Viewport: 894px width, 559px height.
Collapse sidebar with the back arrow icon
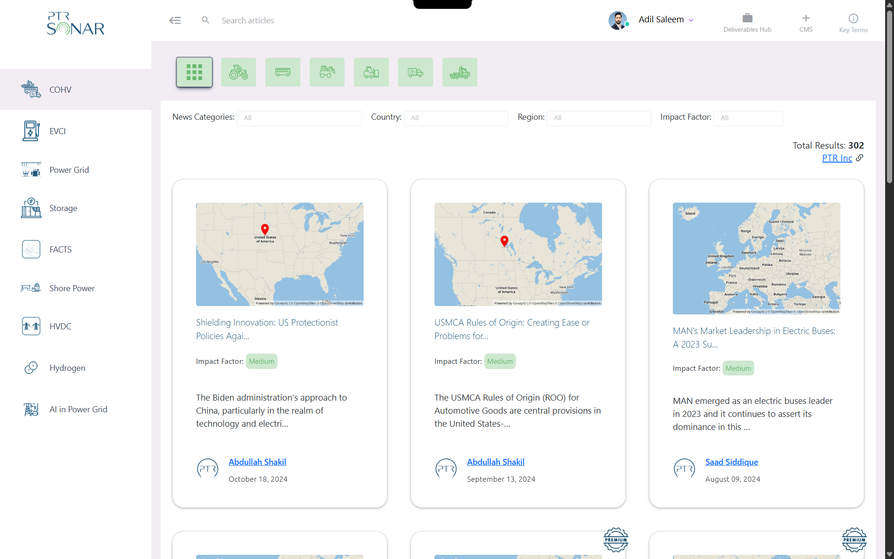[175, 20]
